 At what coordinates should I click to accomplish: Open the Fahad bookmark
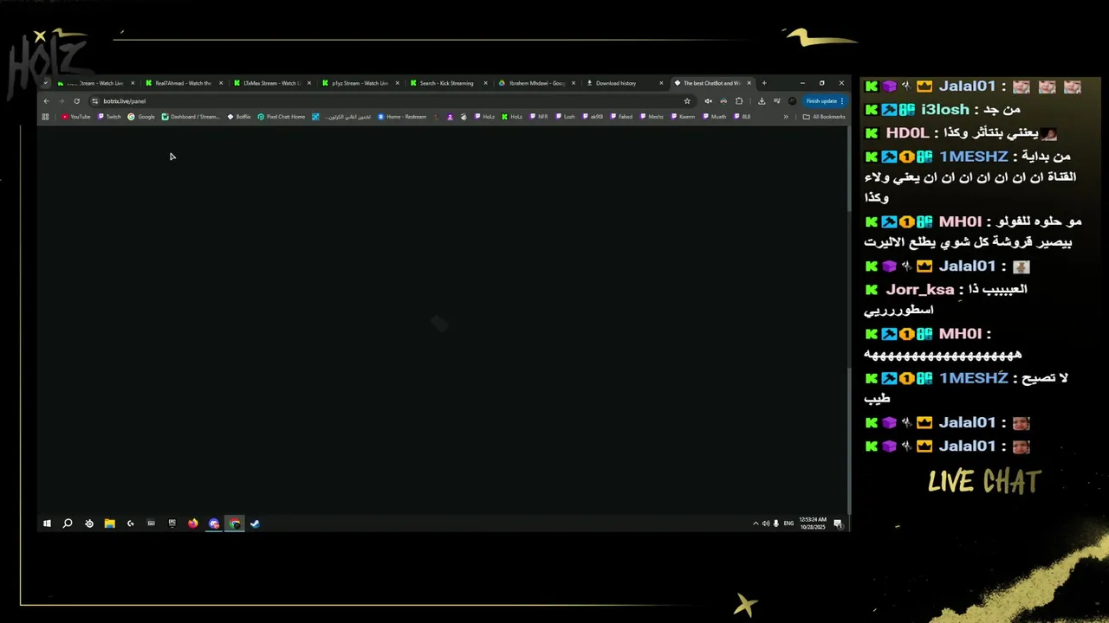621,117
